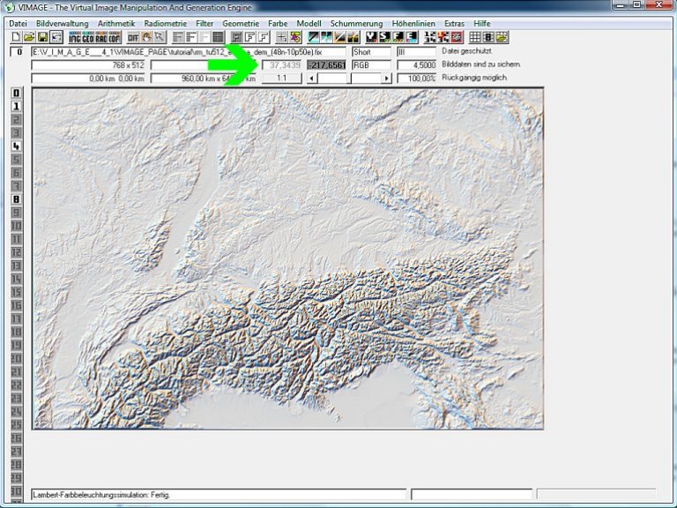
Task: Open a file with the folder icon
Action: (29, 38)
